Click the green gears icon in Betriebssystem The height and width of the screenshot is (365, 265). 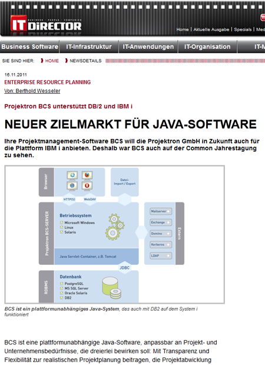click(115, 227)
